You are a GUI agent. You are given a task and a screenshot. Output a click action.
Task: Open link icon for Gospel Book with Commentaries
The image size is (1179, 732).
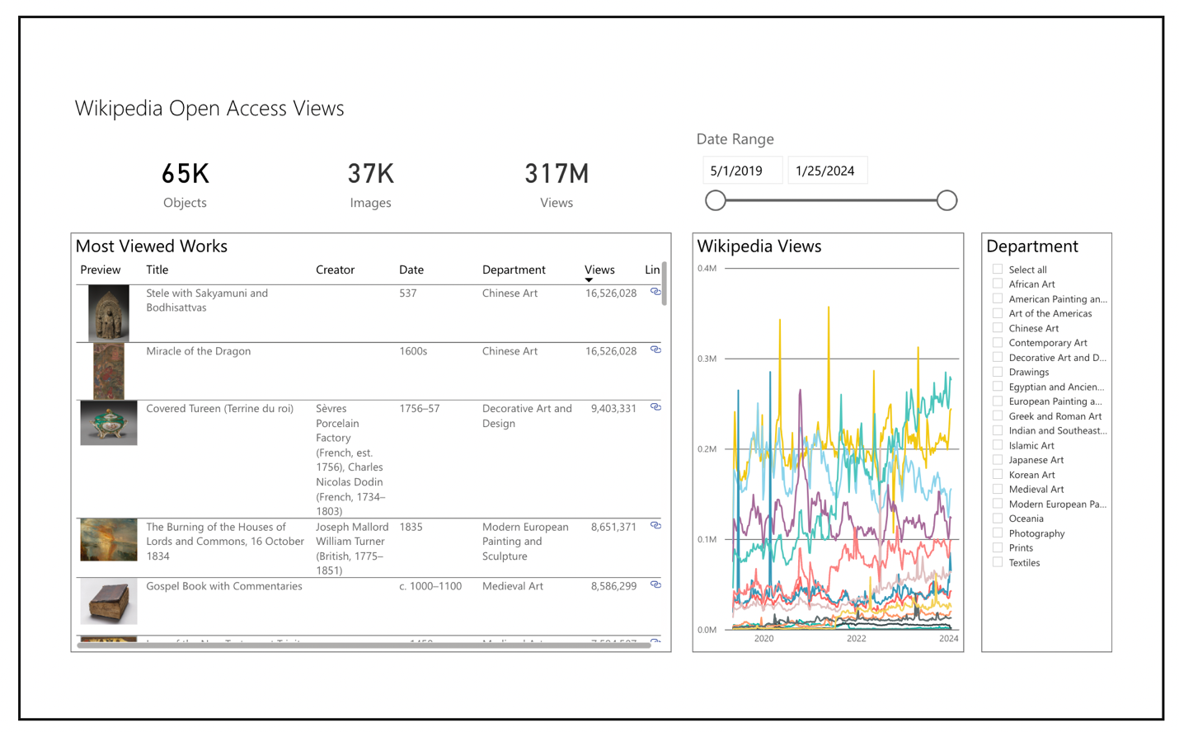[x=655, y=584]
